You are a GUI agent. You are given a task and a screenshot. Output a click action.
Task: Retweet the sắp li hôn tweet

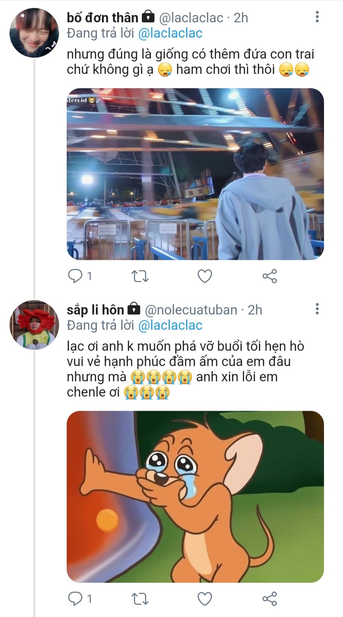pos(140,598)
